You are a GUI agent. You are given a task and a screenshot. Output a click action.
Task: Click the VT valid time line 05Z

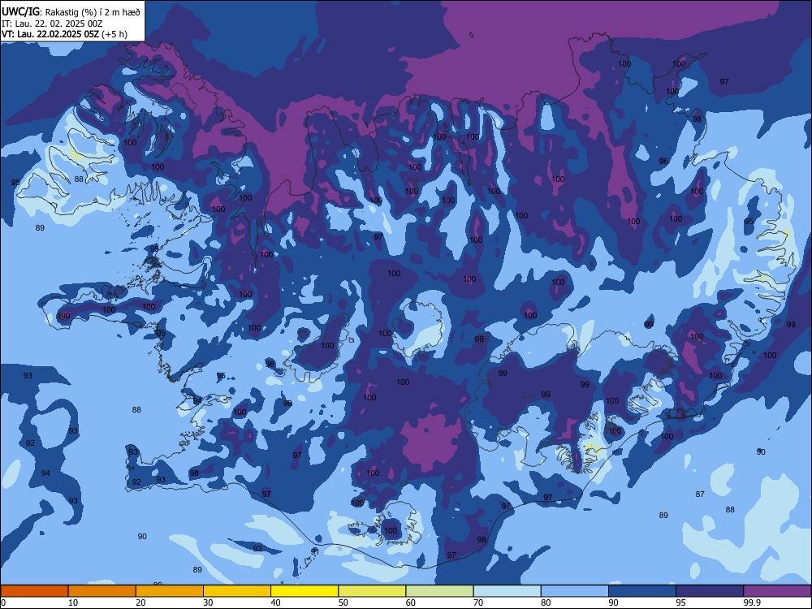64,34
